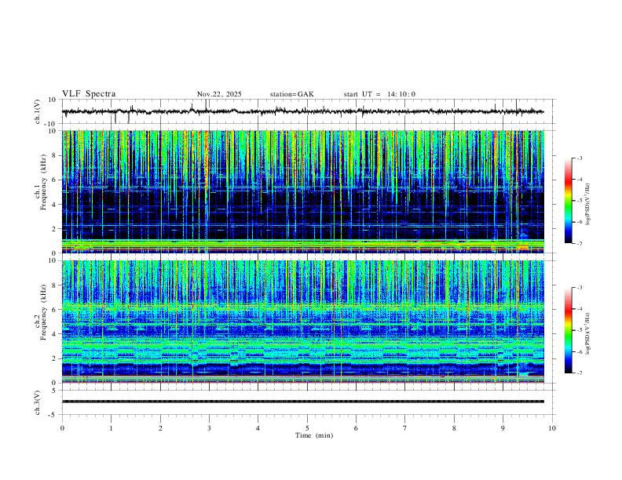Click the "ch.3(V)" axis label
Screen dimensions: 622x480
coord(38,402)
